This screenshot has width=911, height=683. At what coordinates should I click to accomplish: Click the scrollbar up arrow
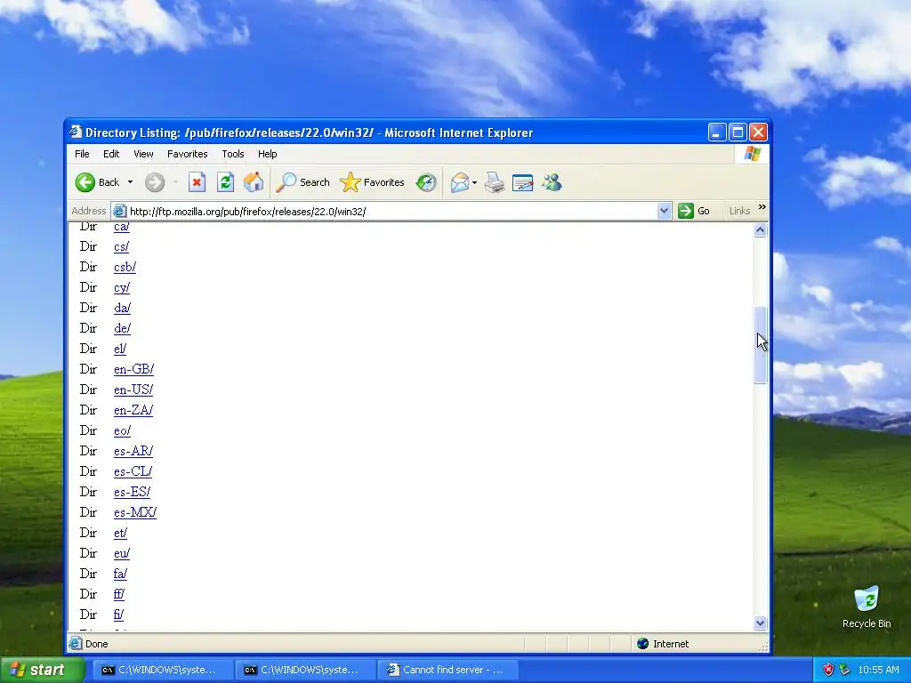pos(760,230)
